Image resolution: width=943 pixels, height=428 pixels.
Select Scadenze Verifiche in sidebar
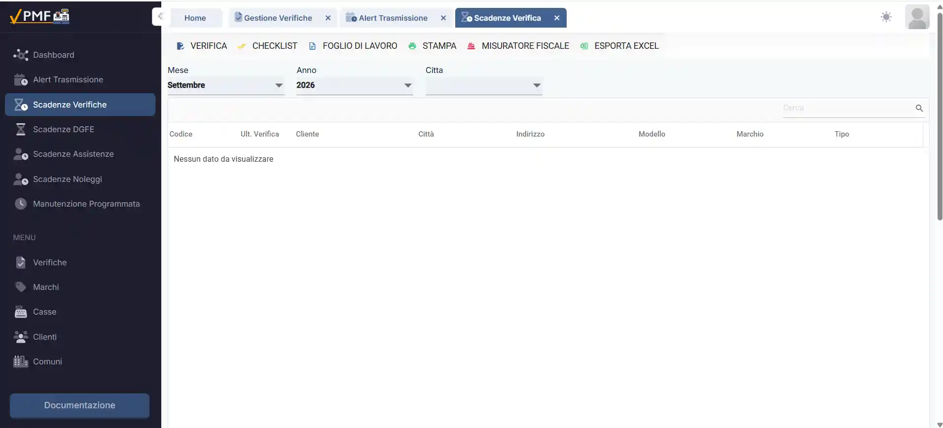click(80, 105)
